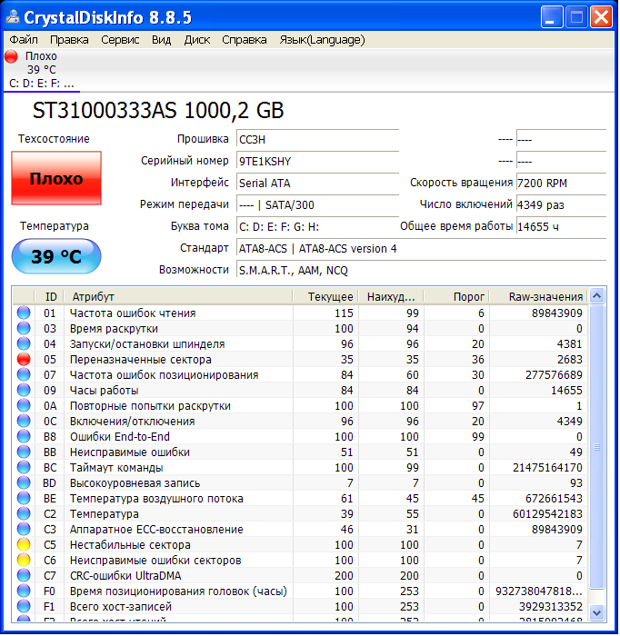Open the Сервис menu
The height and width of the screenshot is (636, 620).
coord(120,40)
